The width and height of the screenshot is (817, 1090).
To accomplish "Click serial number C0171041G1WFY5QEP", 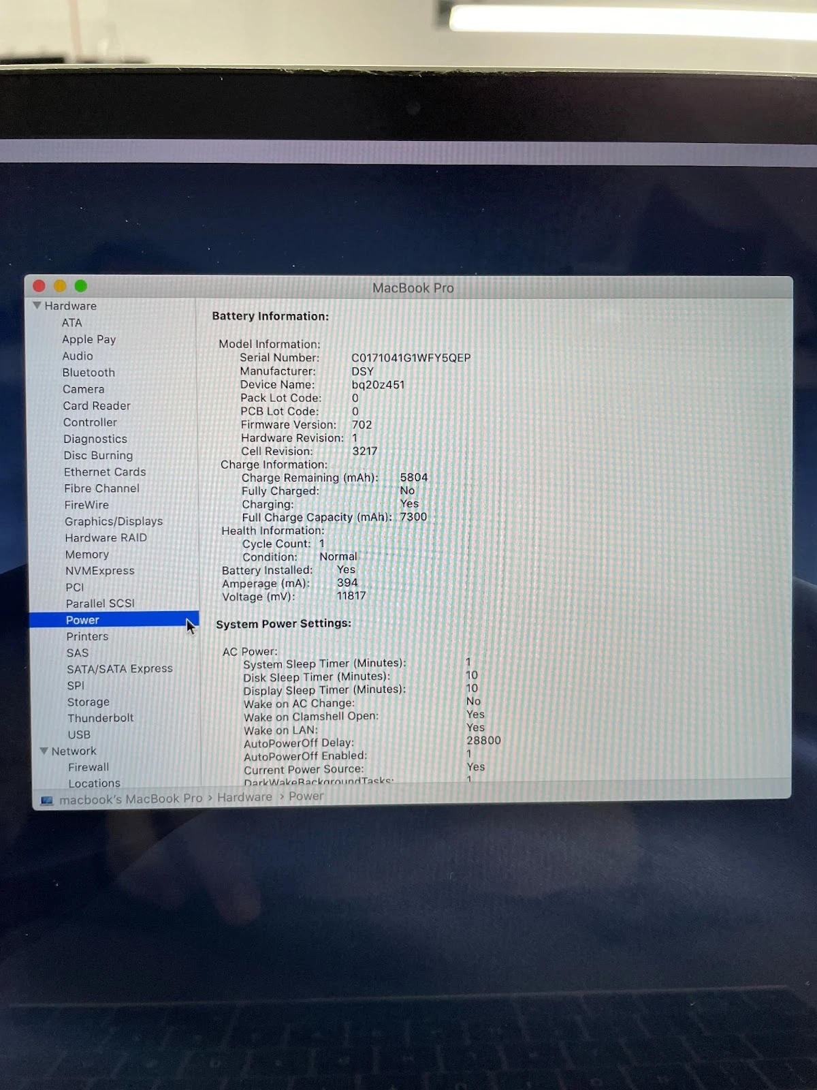I will [411, 358].
